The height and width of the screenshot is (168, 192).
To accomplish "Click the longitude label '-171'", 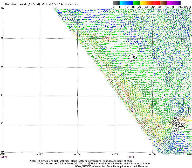I will 115,155.
